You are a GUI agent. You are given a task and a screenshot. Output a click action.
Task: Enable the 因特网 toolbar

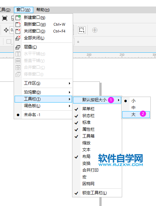[97, 184]
